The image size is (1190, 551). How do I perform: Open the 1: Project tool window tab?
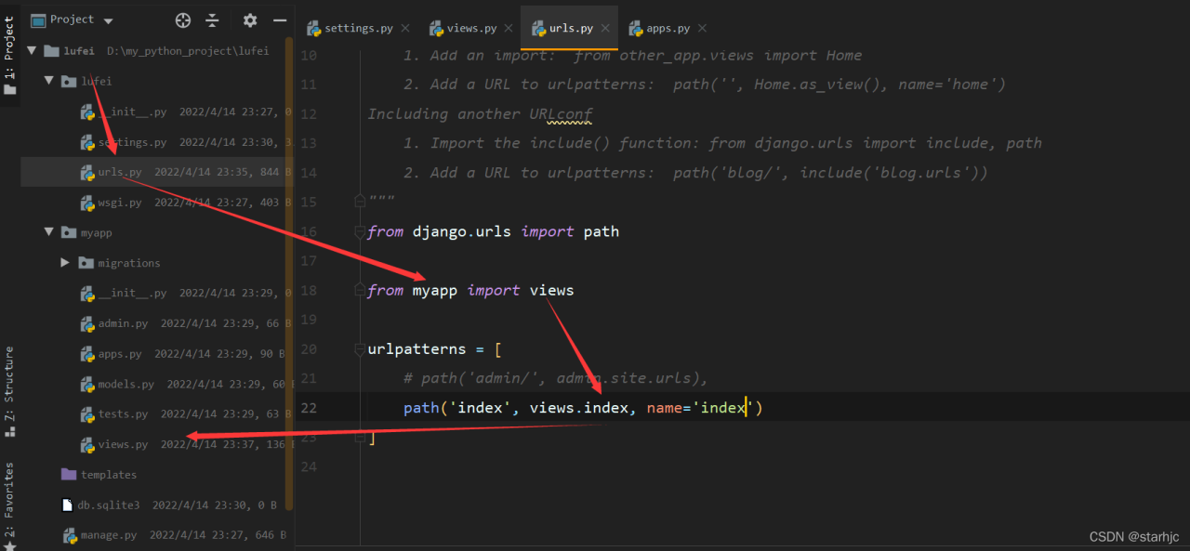(x=9, y=54)
